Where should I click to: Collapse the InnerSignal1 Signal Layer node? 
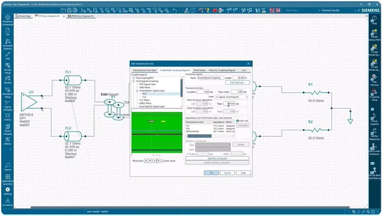coord(137,90)
